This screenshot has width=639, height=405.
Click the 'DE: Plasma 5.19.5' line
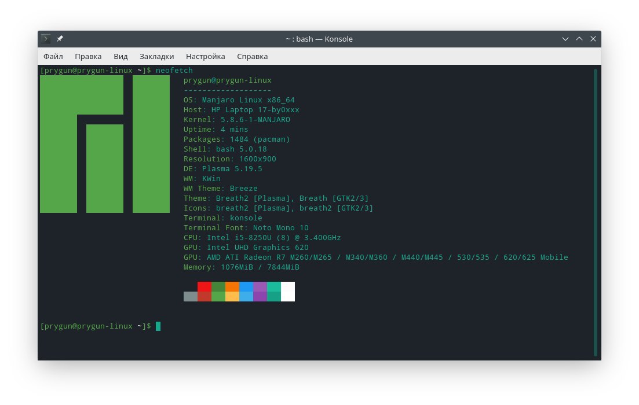pos(223,168)
